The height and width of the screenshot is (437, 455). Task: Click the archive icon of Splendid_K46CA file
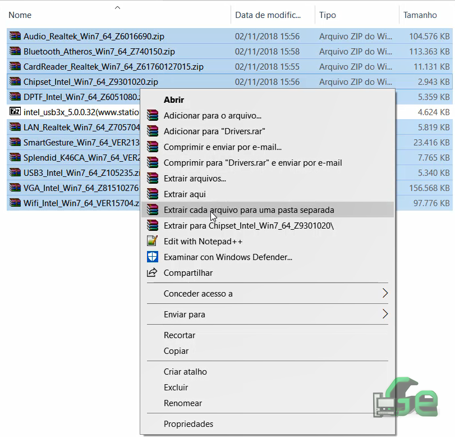(x=15, y=157)
